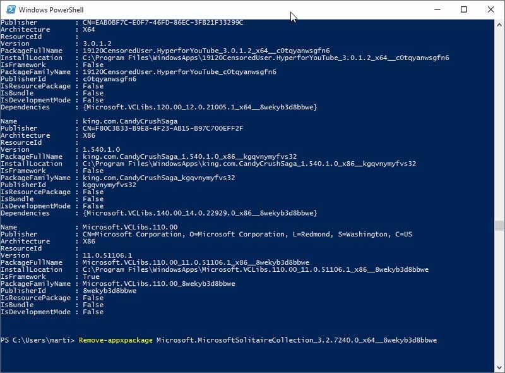505x373 pixels.
Task: Click the name Microsoft.VCLibs.110.00
Action: (130, 227)
